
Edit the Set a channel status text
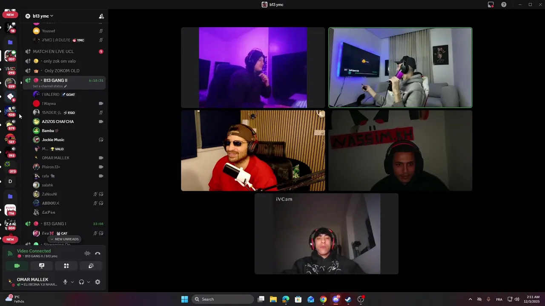click(50, 86)
